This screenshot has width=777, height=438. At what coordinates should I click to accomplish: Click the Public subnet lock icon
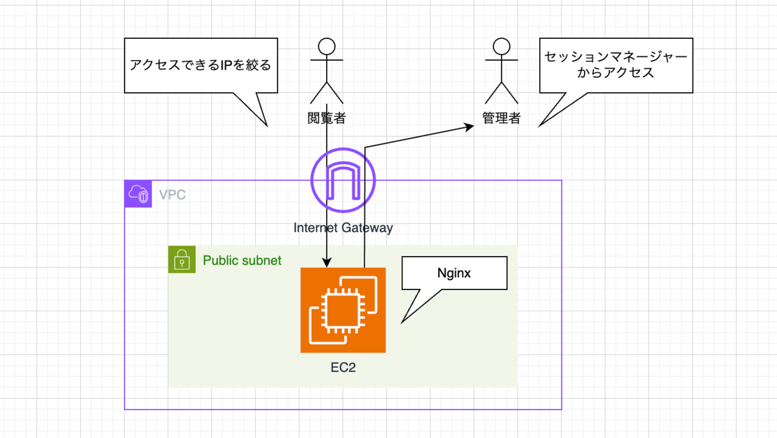[182, 260]
